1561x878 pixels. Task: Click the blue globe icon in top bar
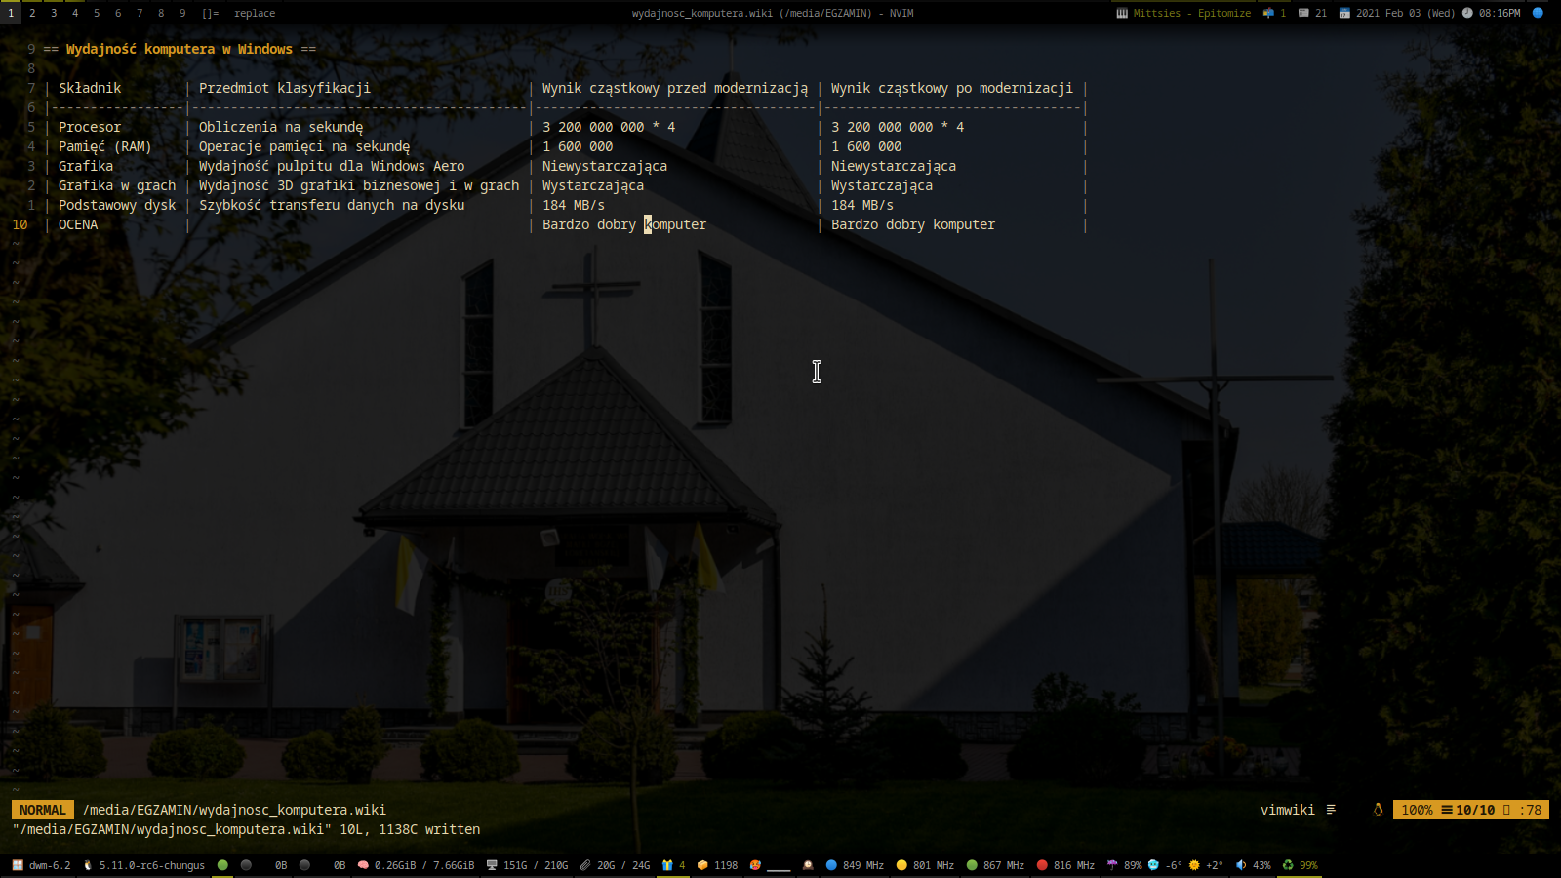(x=1538, y=13)
